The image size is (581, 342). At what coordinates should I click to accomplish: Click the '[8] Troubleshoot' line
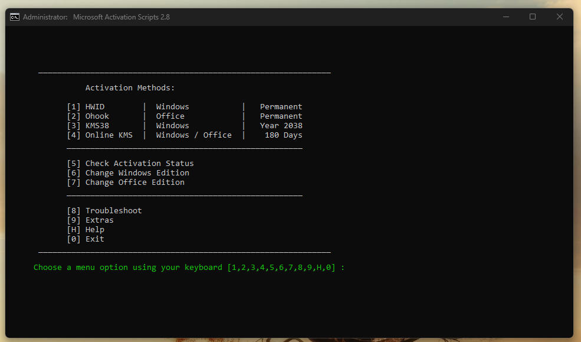coord(104,211)
